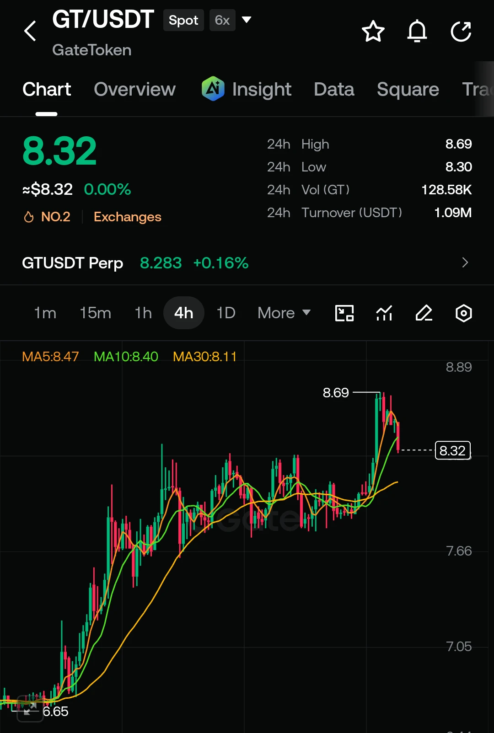The image size is (494, 733).
Task: Switch to the Chart tab
Action: [x=47, y=89]
